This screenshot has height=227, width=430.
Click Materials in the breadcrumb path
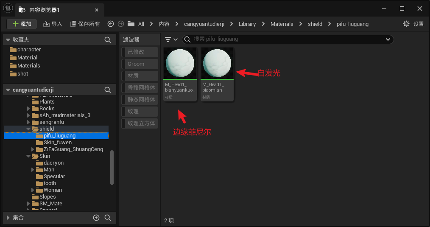282,24
